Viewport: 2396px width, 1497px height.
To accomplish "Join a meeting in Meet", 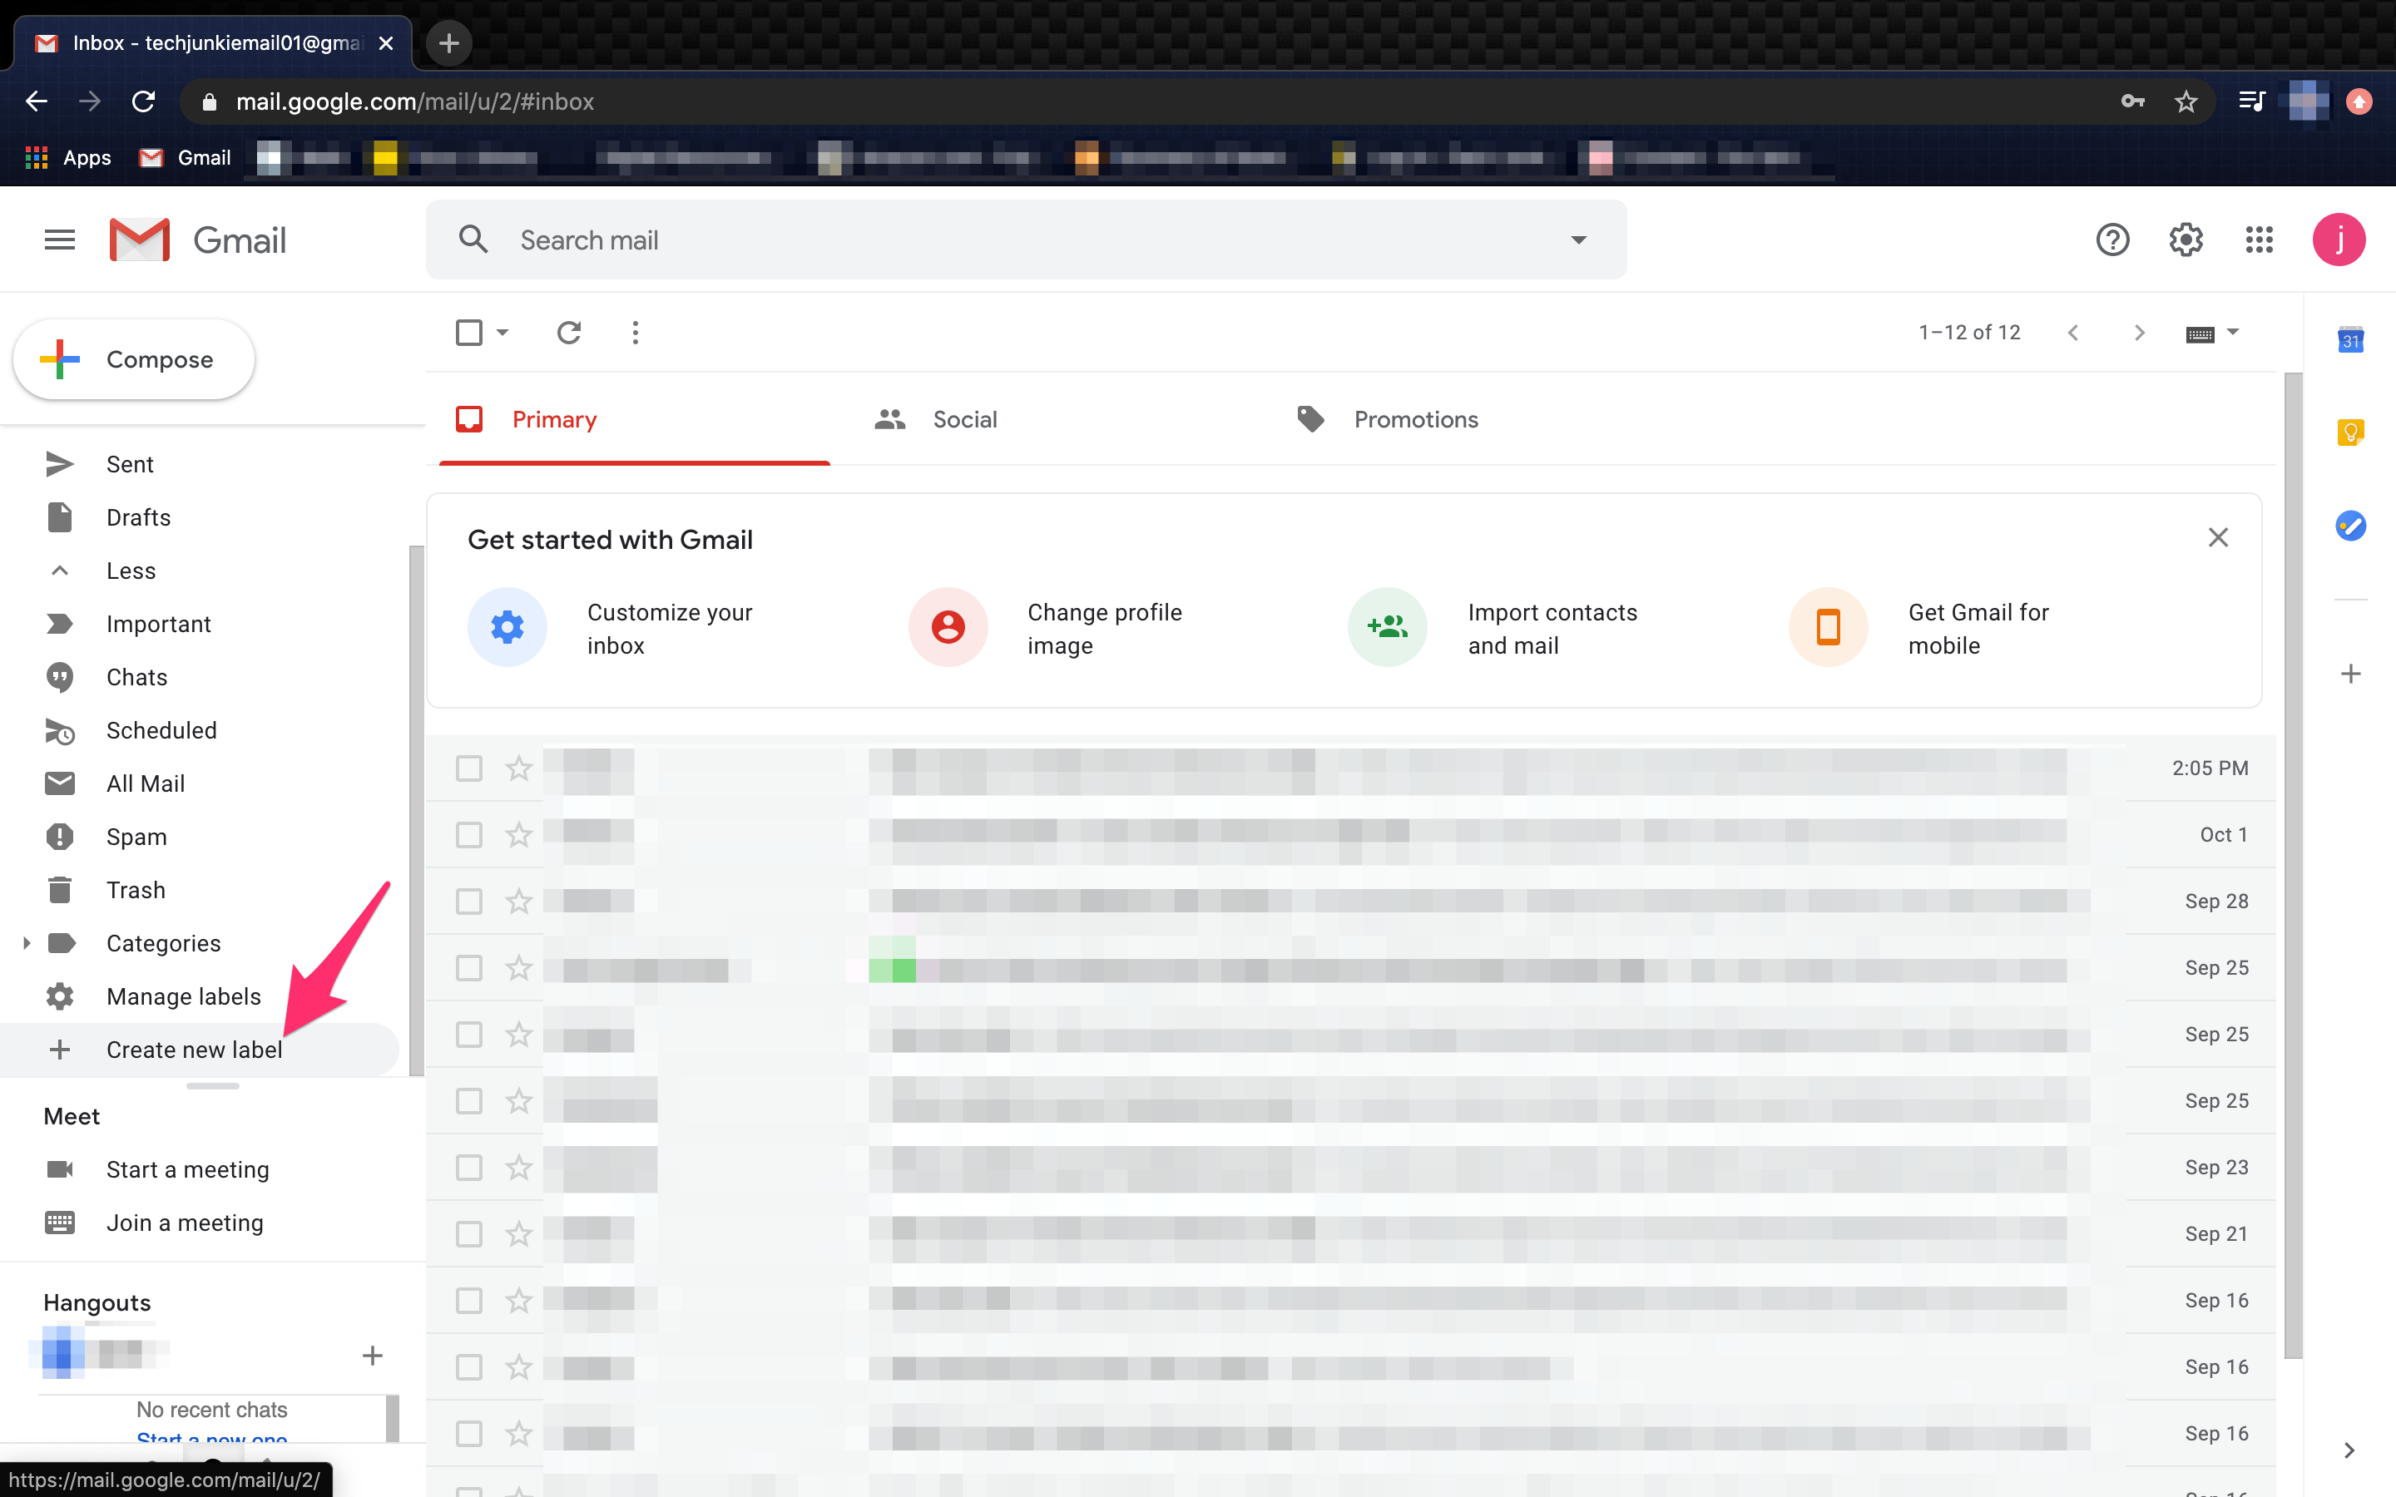I will point(184,1223).
